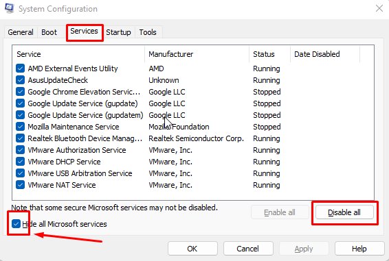Open Help for System Configuration
The width and height of the screenshot is (389, 261).
click(x=359, y=249)
